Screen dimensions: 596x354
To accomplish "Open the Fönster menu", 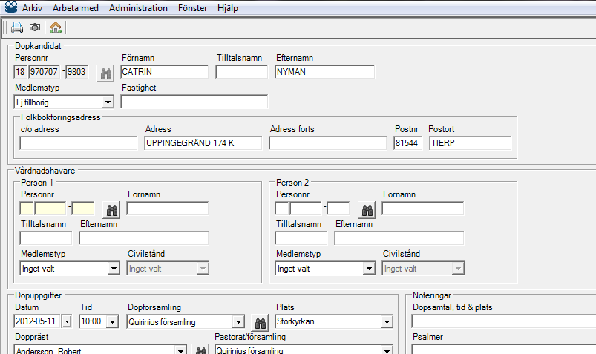I will click(x=192, y=8).
